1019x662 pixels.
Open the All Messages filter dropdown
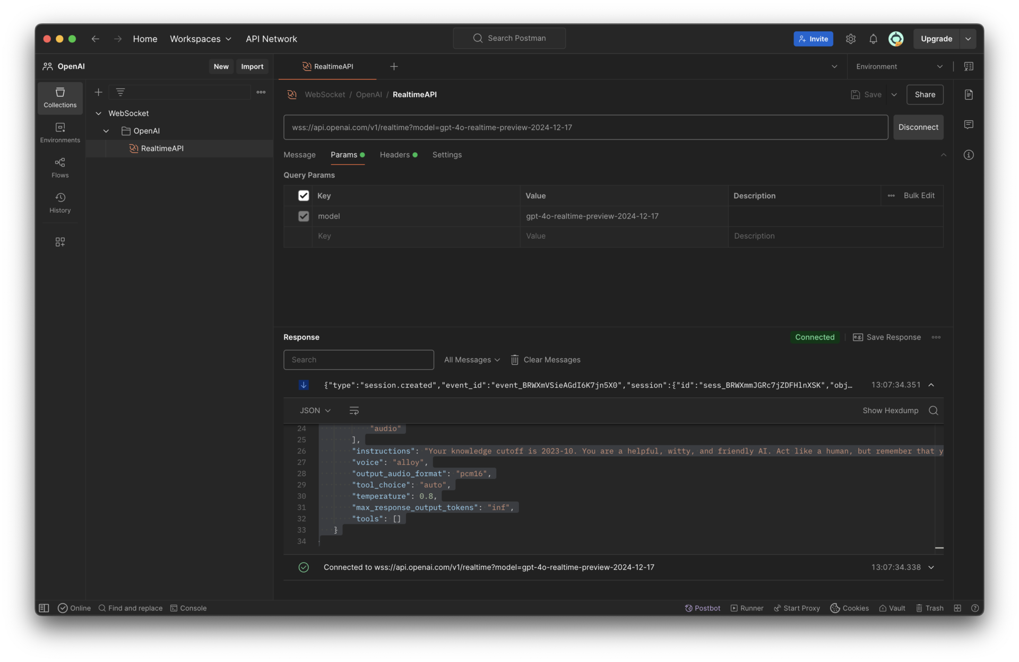472,360
